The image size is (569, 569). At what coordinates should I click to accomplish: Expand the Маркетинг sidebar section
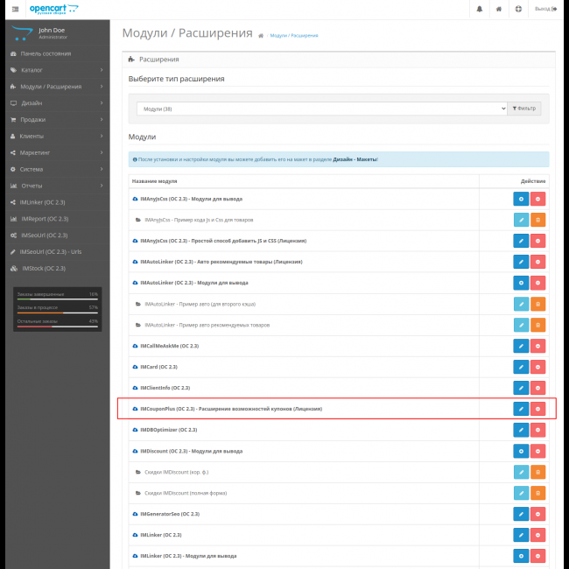pos(54,152)
